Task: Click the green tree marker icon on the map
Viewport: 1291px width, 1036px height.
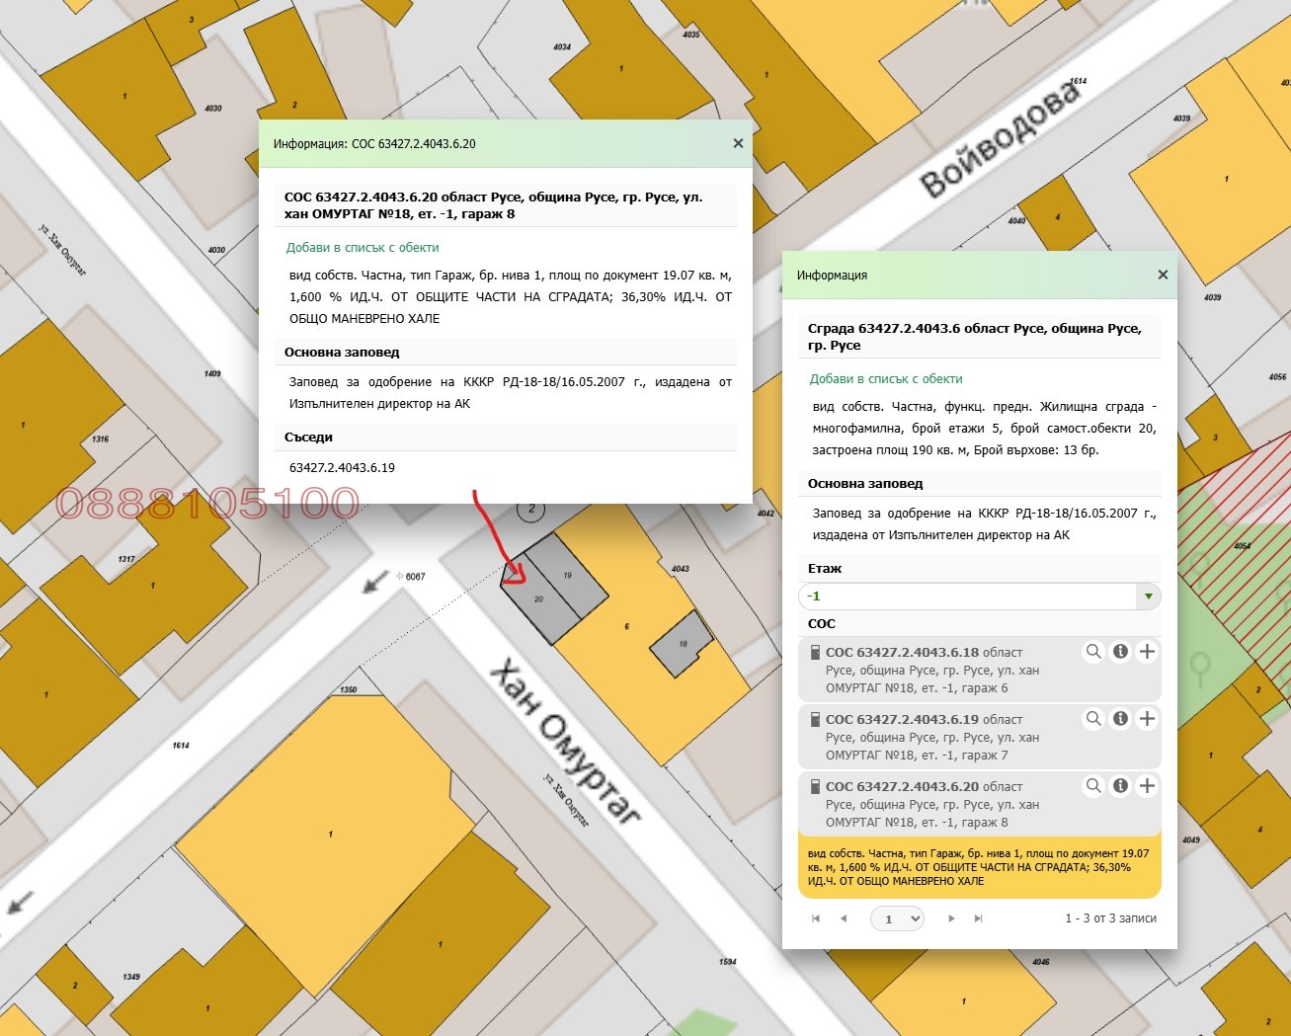Action: coord(1200,667)
